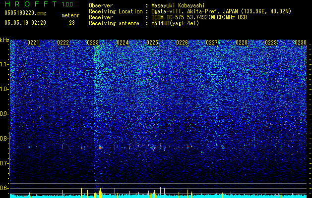Click the observer name Masayuki Kobayashi
Viewport: 312px width, 198px height.
point(178,5)
